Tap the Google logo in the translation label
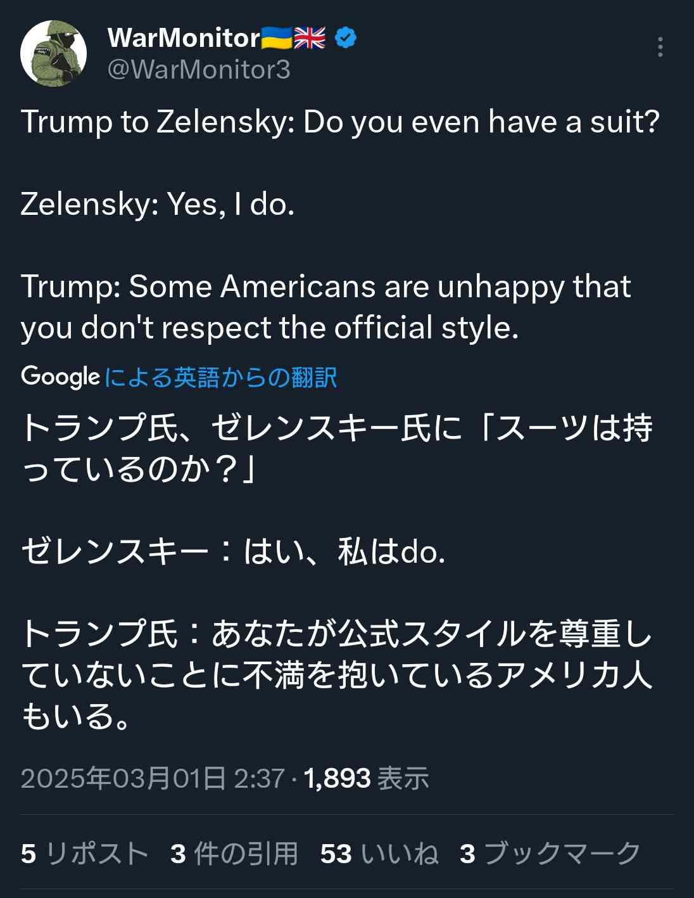This screenshot has height=898, width=694. 60,376
